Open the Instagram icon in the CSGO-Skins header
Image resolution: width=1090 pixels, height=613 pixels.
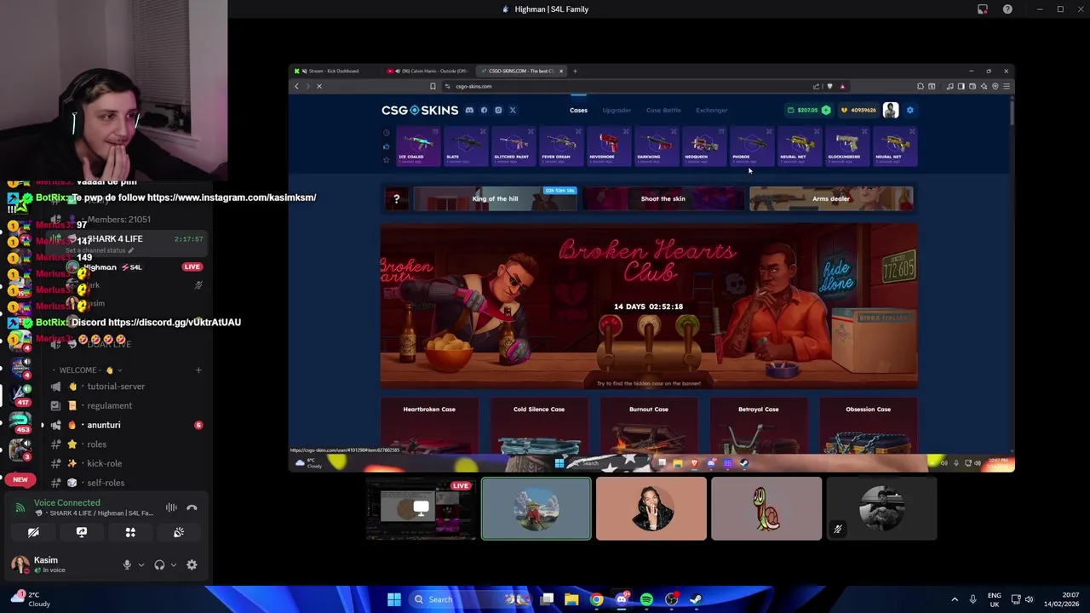click(498, 110)
